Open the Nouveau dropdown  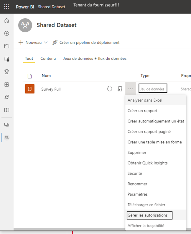point(33,43)
